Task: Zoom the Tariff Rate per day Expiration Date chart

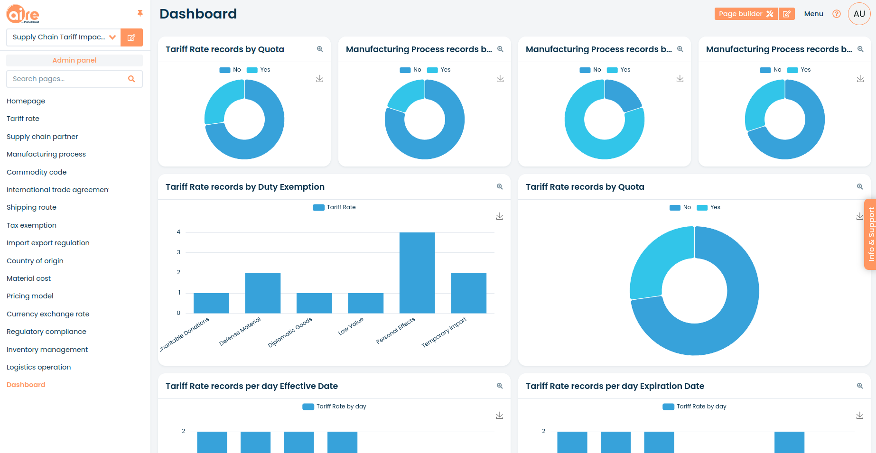Action: pos(860,386)
